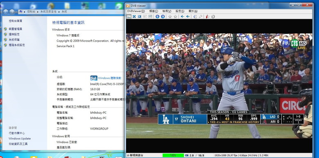This screenshot has height=158, width=319.
Task: Open the 檢視(V) menu
Action: point(166,11)
